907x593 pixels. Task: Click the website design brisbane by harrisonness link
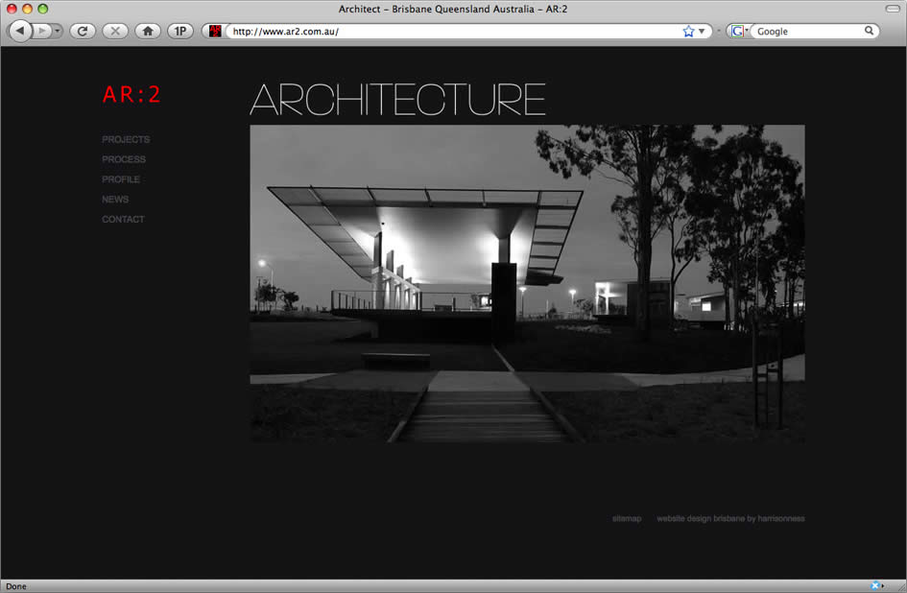point(730,518)
